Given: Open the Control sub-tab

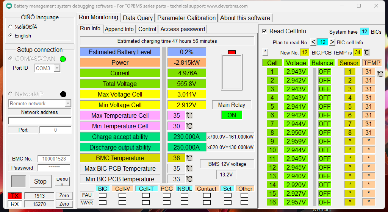Looking at the screenshot, I should [147, 29].
